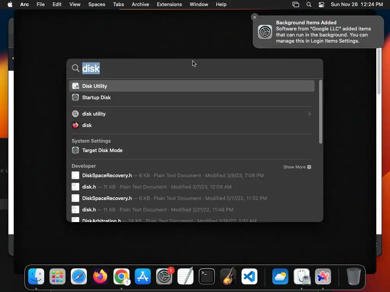The image size is (390, 292).
Task: Click the System Settings notification icon
Action: click(x=265, y=32)
